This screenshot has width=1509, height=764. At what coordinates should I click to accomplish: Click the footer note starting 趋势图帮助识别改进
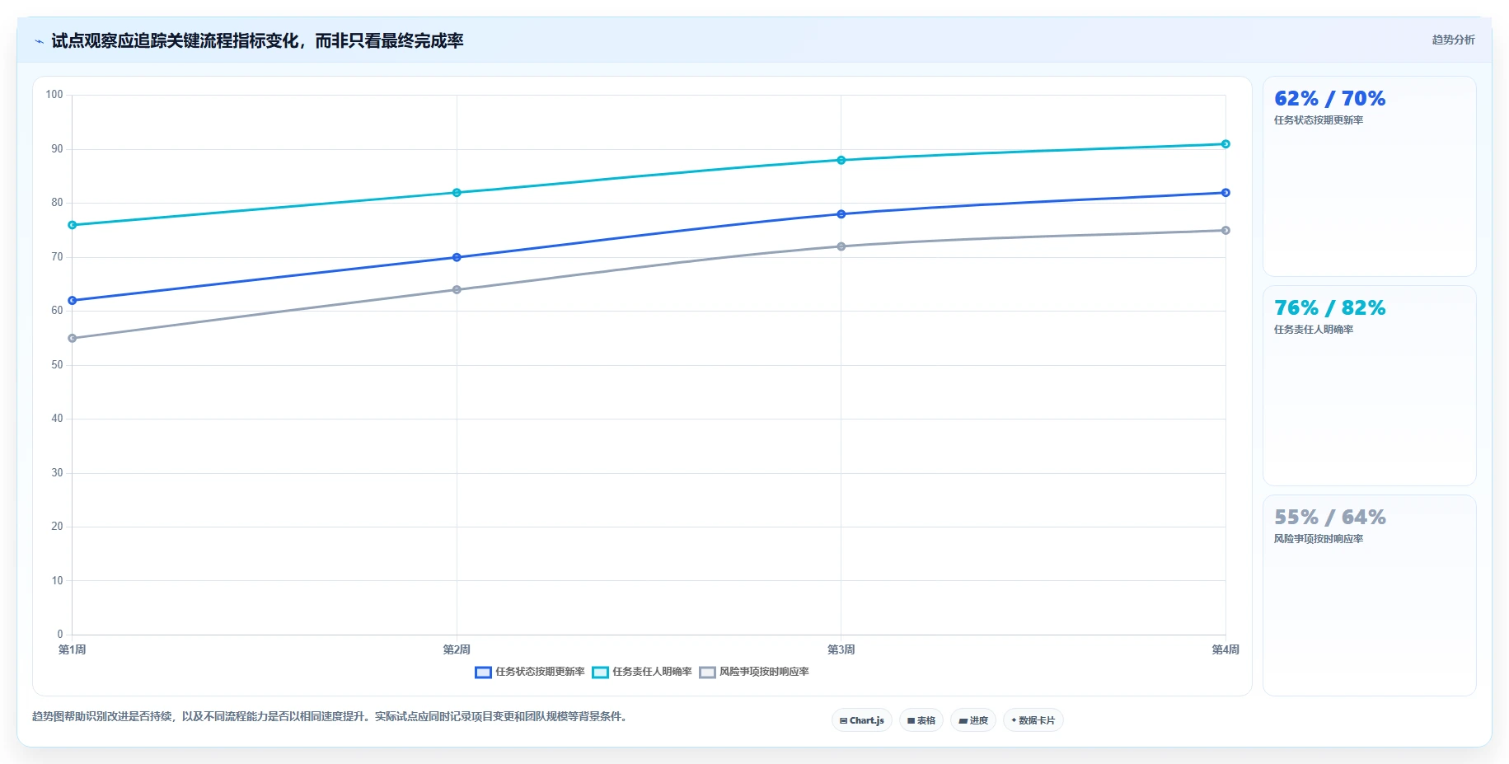[x=332, y=717]
